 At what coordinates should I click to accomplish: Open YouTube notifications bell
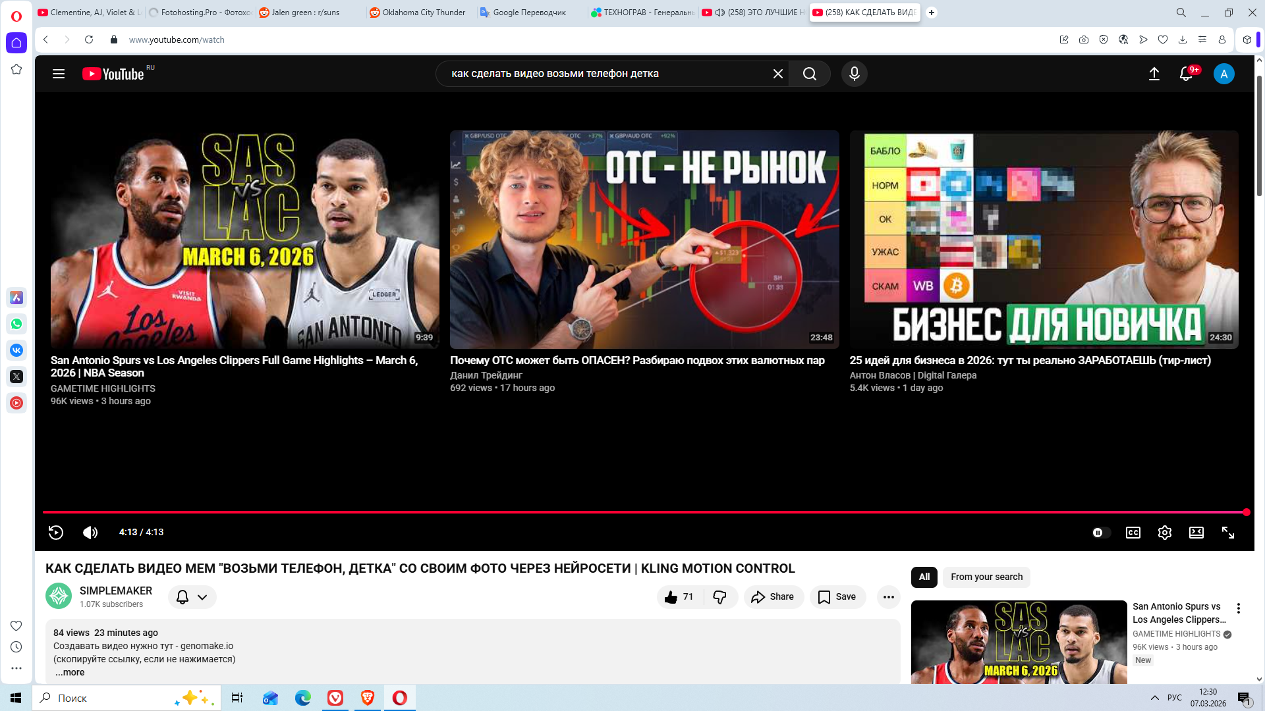coord(1186,74)
